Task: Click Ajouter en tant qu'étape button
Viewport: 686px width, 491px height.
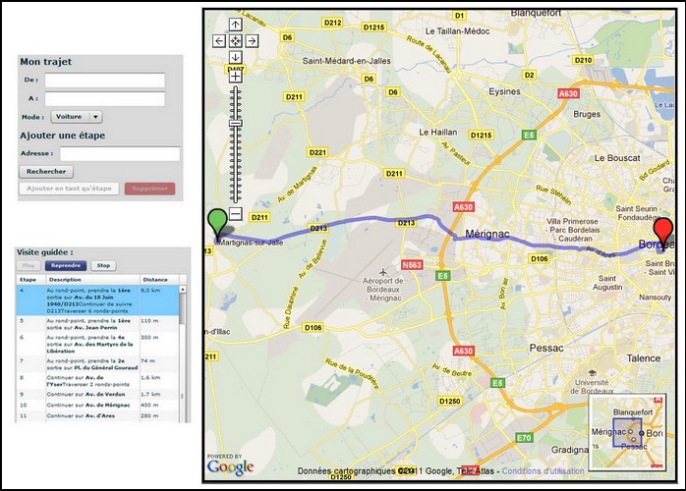Action: pyautogui.click(x=69, y=189)
